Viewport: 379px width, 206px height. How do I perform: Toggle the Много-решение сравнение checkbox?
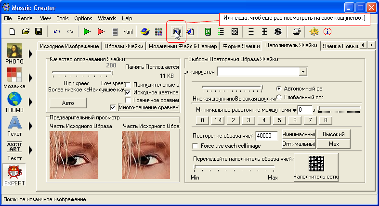[113, 107]
